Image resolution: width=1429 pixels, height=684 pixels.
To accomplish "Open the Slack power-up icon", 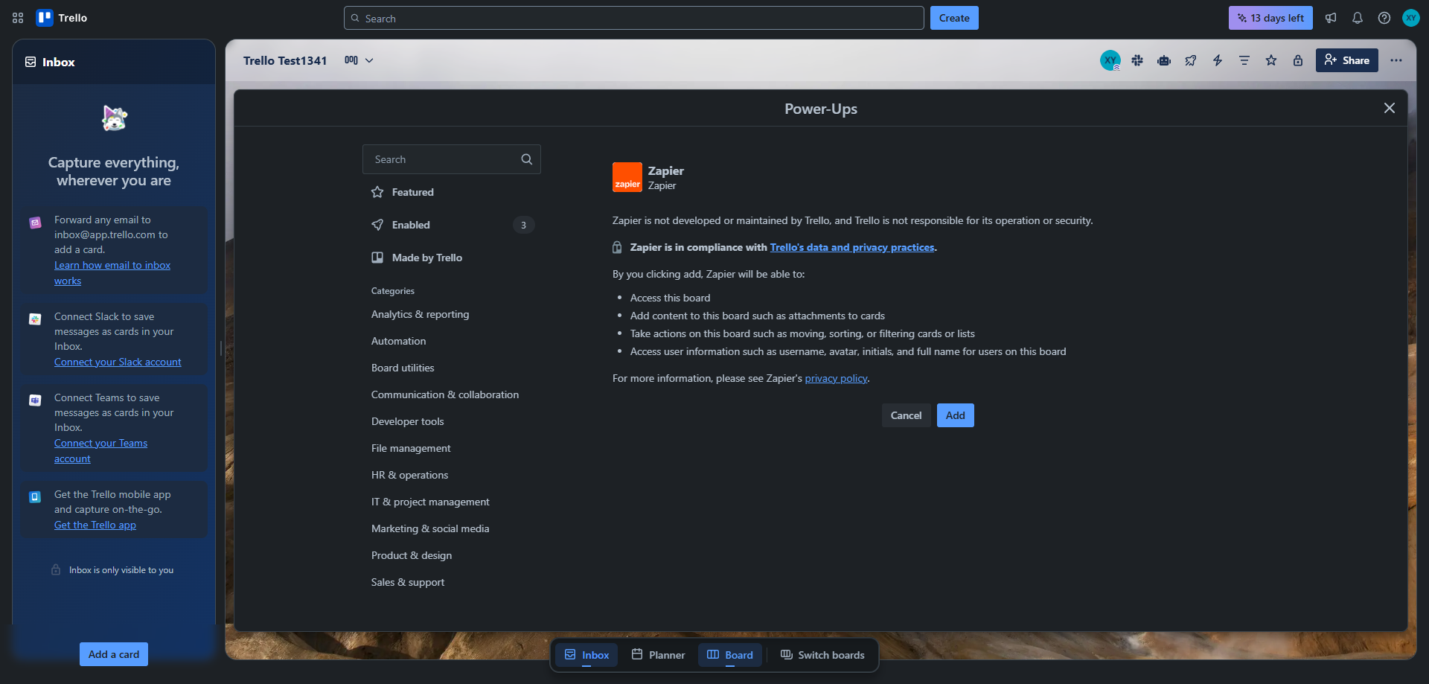I will pos(1137,60).
